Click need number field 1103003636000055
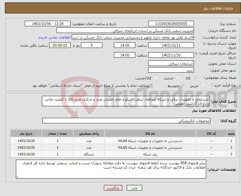 coord(171,24)
